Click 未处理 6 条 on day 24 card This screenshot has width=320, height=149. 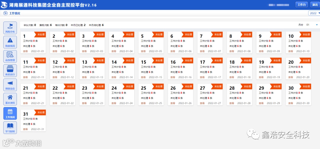118,98
